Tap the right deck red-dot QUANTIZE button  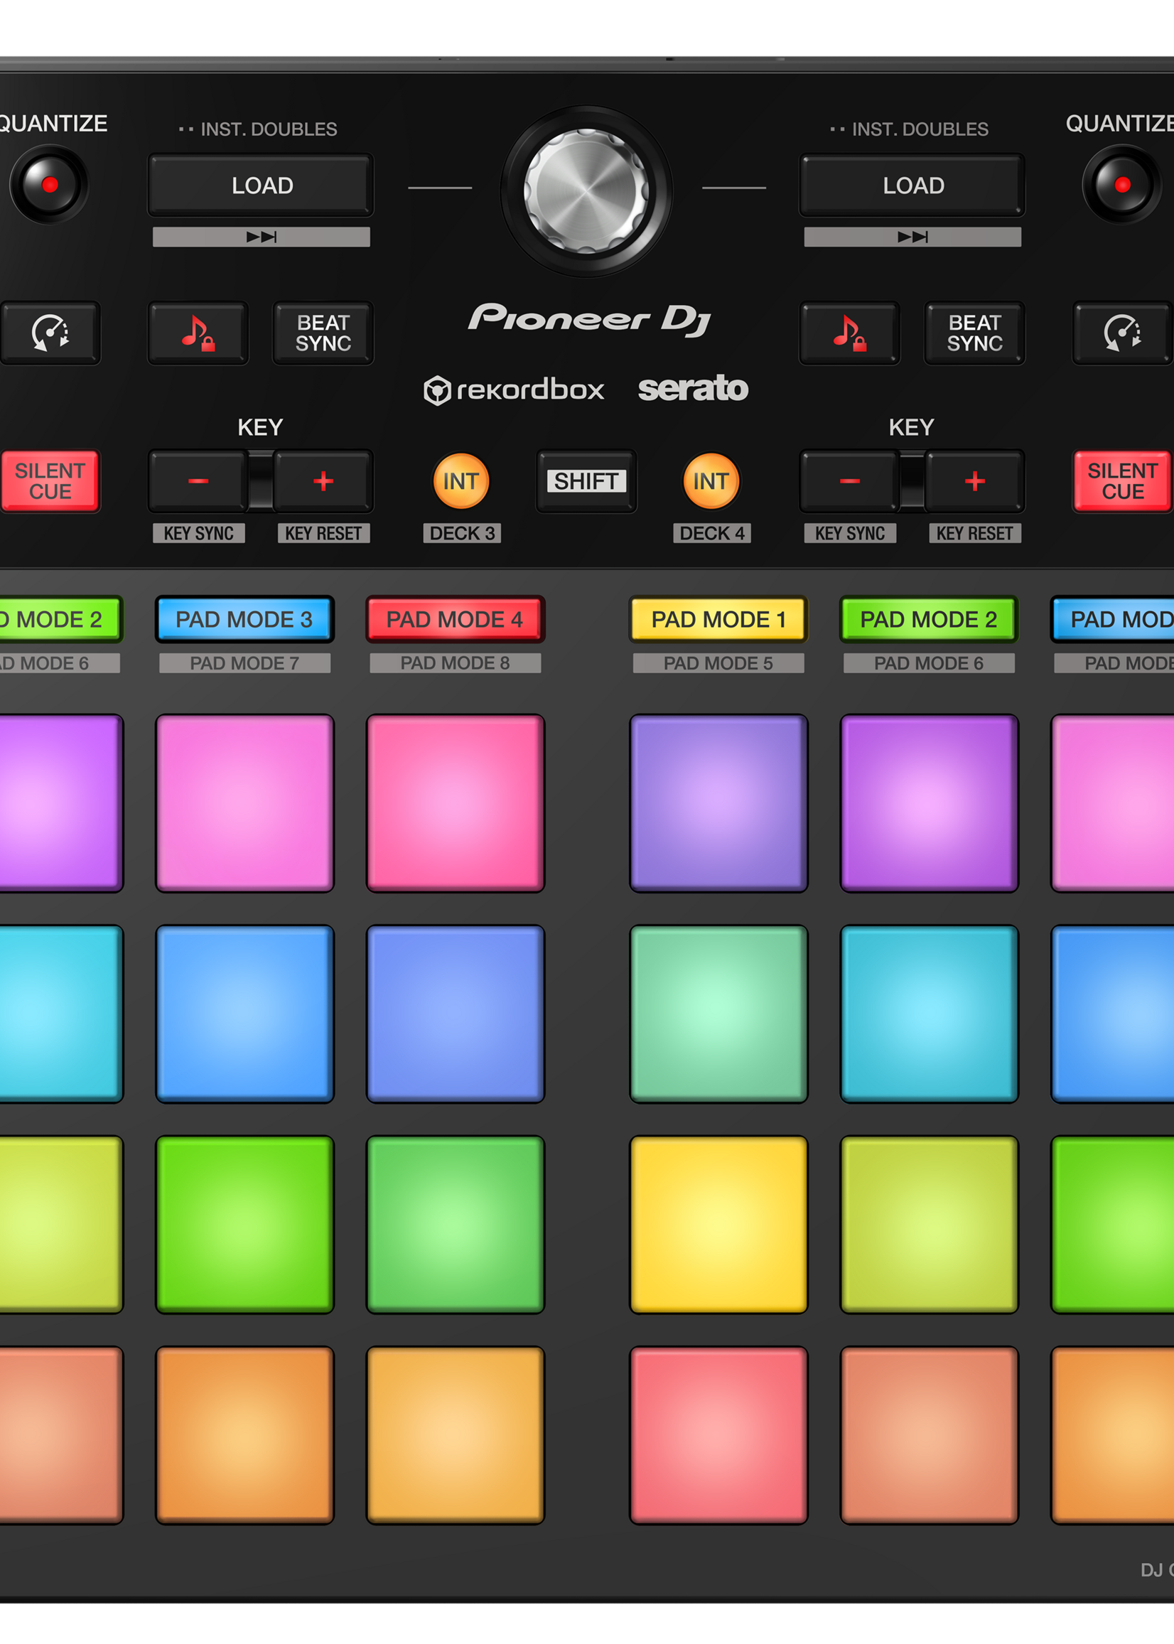[1122, 184]
